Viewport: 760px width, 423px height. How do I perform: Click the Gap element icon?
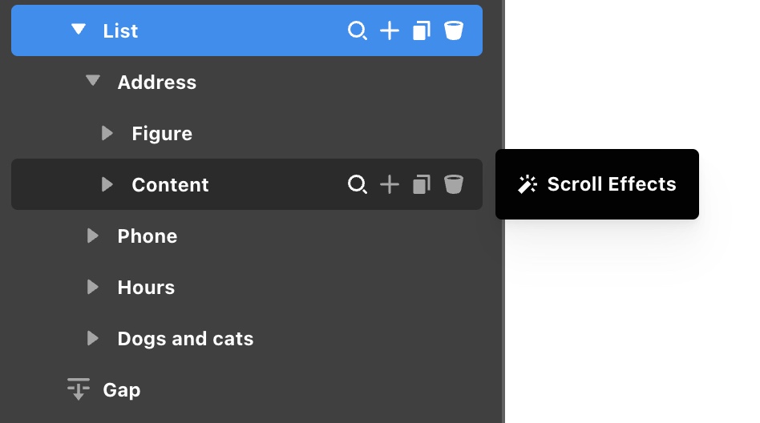78,390
